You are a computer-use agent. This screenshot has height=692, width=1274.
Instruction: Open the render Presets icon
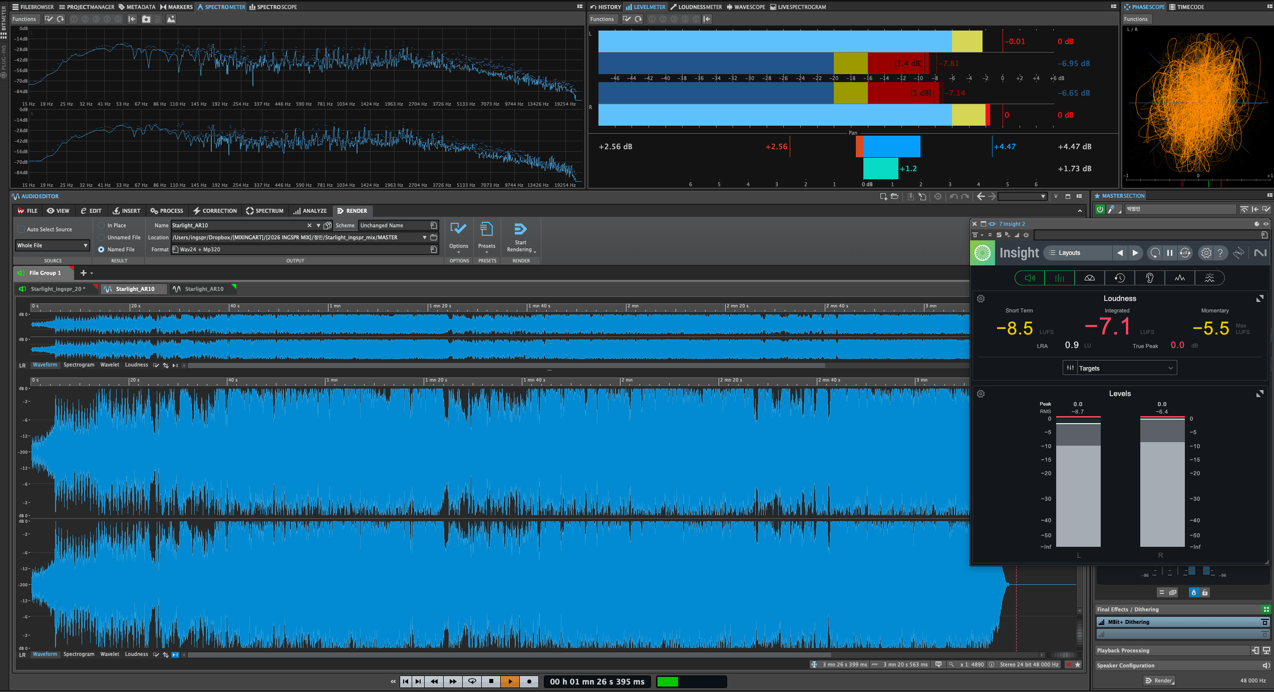[x=486, y=229]
